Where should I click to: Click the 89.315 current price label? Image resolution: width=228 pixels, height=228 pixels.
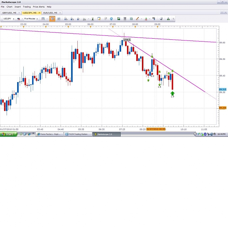[x=223, y=89]
